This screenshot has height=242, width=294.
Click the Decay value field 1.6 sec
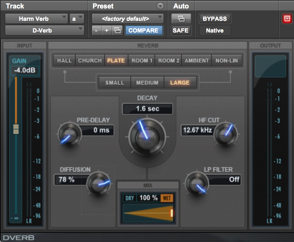pos(148,109)
